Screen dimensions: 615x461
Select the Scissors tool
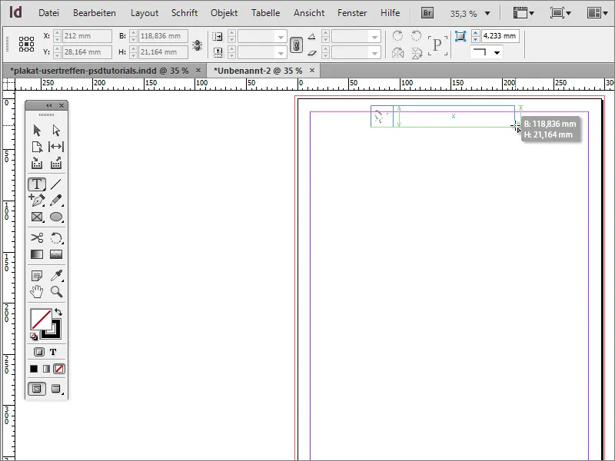pyautogui.click(x=37, y=238)
